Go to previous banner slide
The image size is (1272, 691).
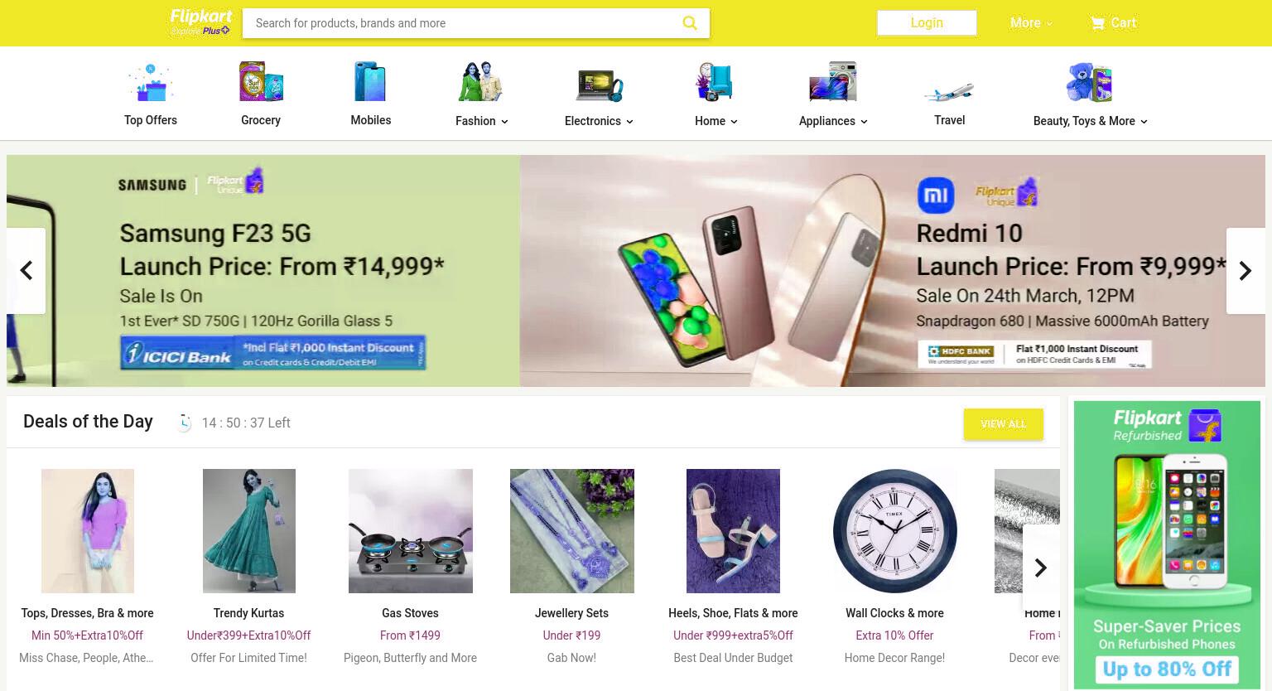[26, 271]
